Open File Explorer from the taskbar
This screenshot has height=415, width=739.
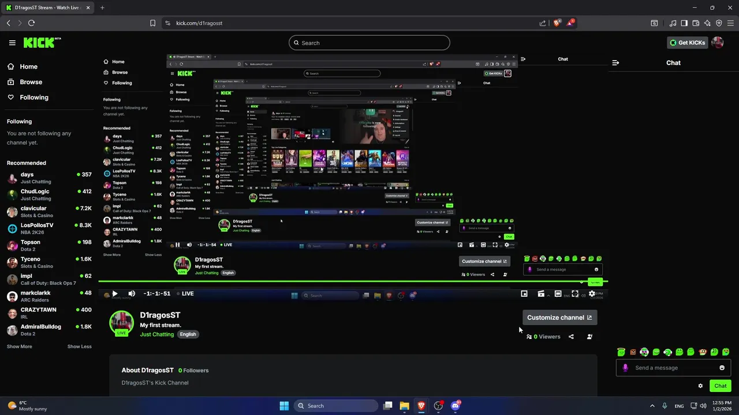click(404, 406)
